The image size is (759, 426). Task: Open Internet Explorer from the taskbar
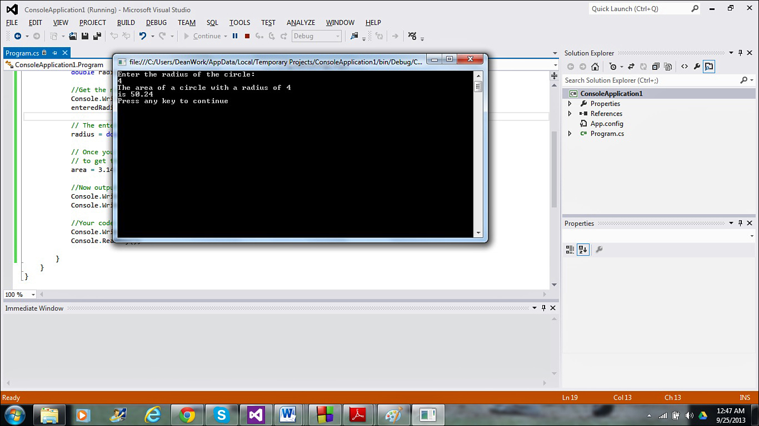click(153, 415)
